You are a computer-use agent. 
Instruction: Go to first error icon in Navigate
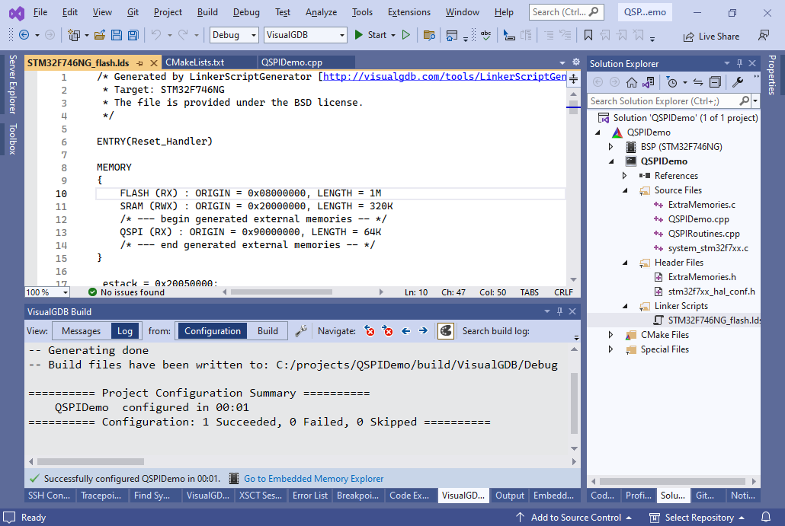coord(370,331)
